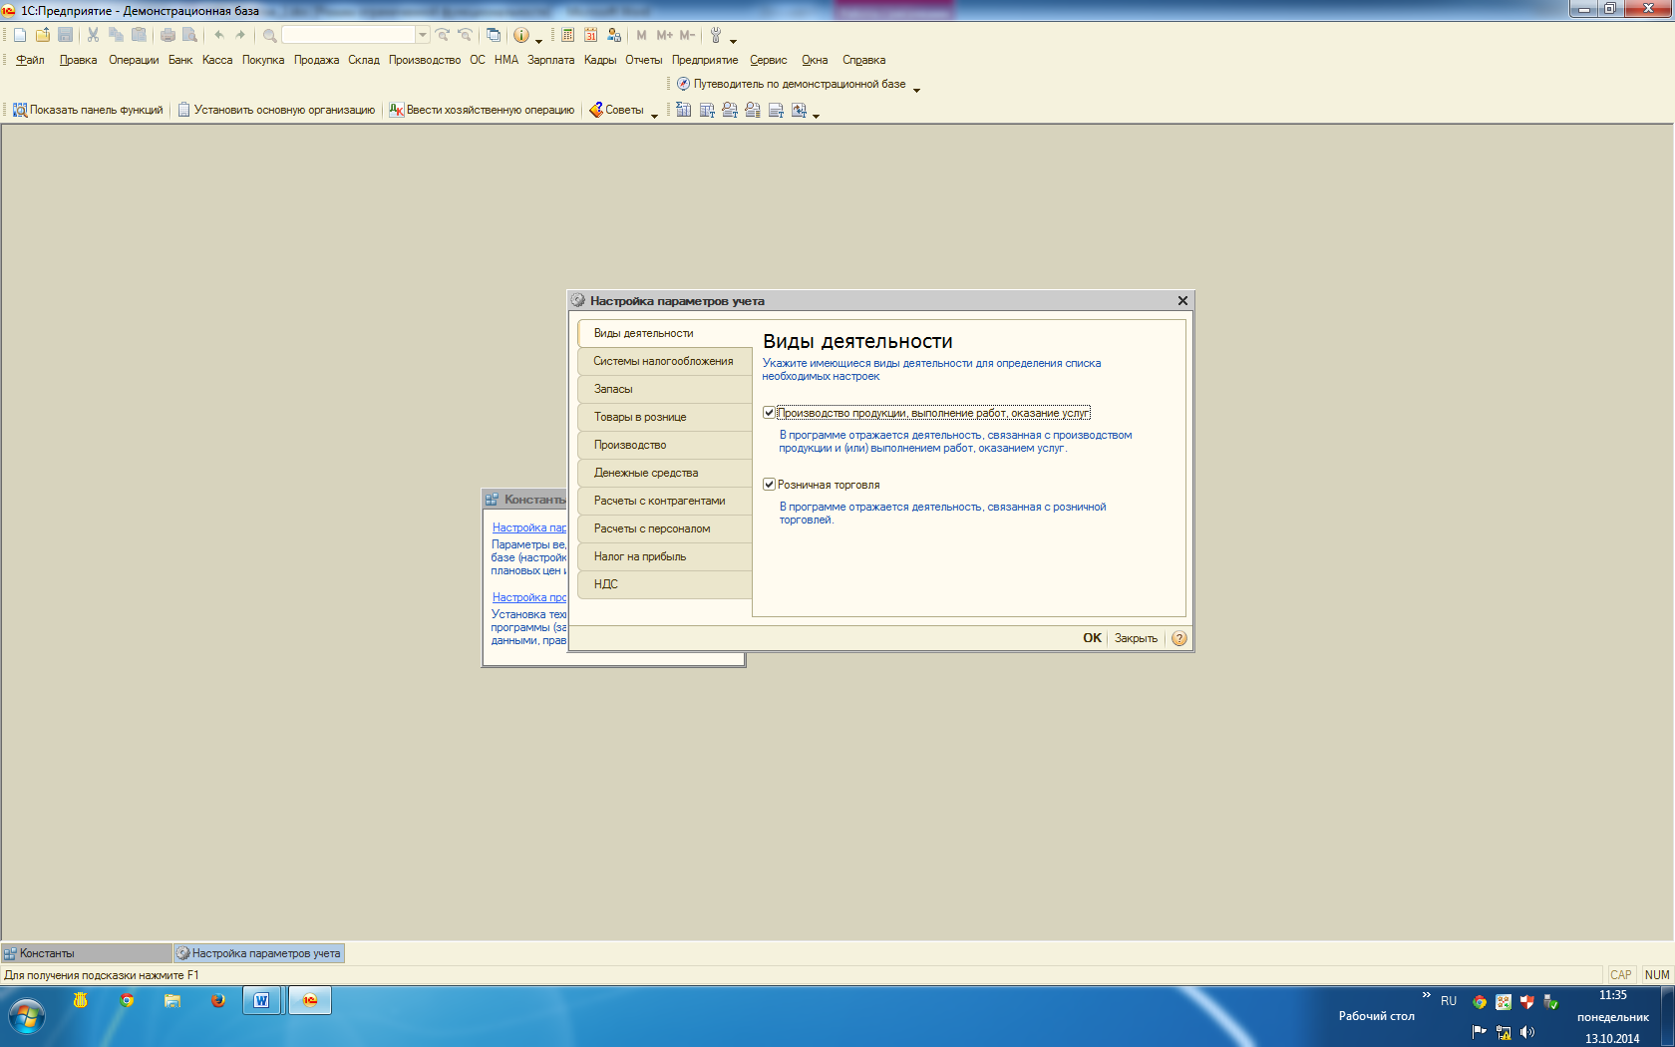This screenshot has width=1675, height=1047.
Task: Open the Производство menu in menu bar
Action: (425, 60)
